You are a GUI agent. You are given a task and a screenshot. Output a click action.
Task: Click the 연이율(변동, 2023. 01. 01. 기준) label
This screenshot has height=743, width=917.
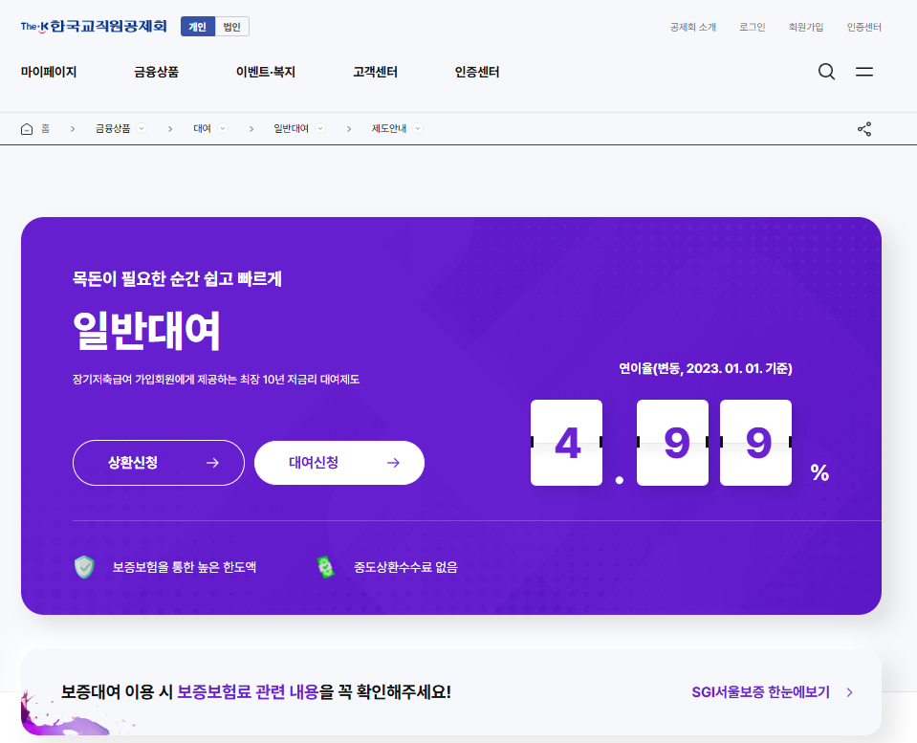pyautogui.click(x=706, y=368)
